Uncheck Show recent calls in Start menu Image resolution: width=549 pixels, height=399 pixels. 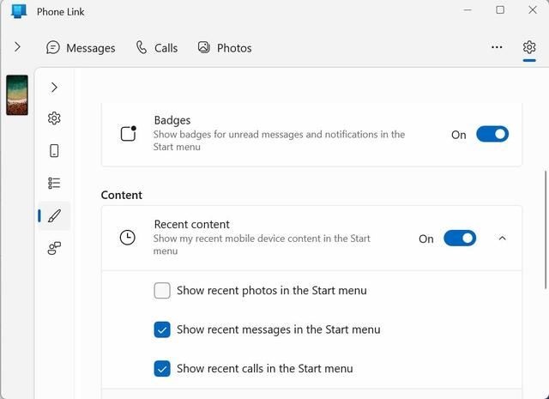coord(162,369)
